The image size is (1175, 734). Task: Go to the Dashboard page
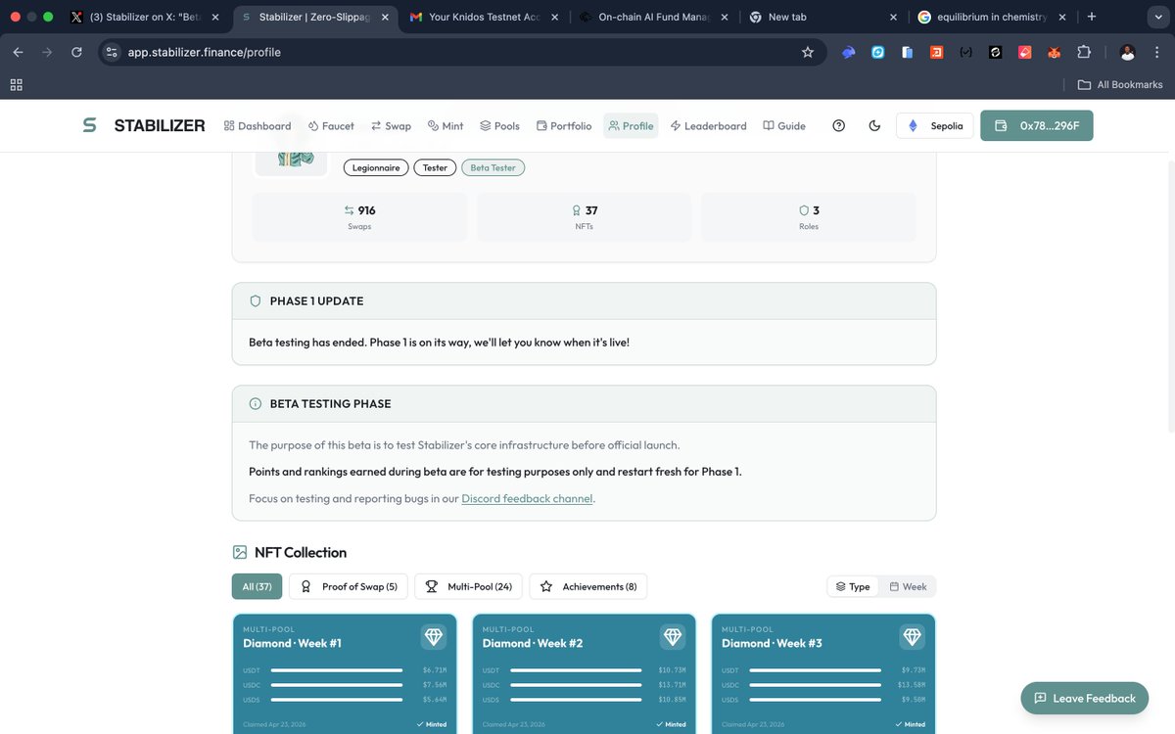click(258, 125)
